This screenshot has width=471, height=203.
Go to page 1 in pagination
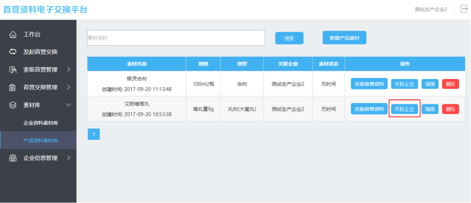click(93, 134)
